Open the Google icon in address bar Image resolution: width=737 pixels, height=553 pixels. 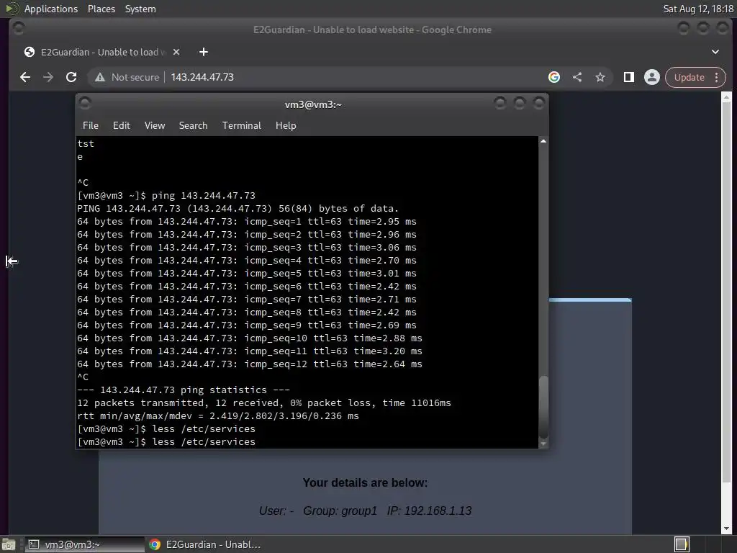554,77
